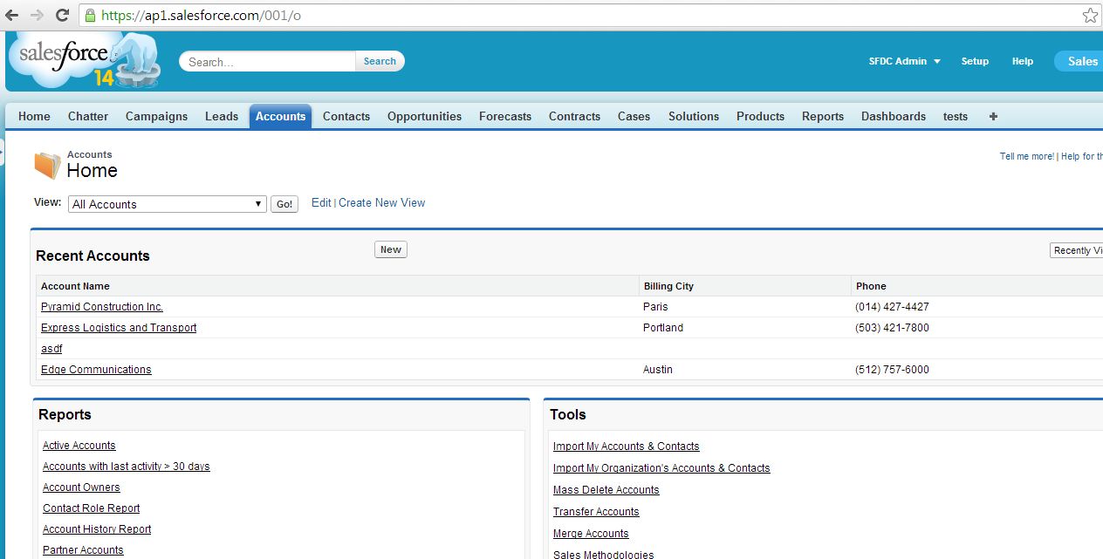Screen dimensions: 1103x559
Task: Open the Chatter tab
Action: (x=88, y=116)
